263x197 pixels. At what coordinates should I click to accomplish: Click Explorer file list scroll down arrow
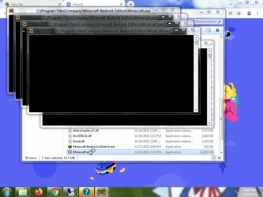pyautogui.click(x=221, y=153)
